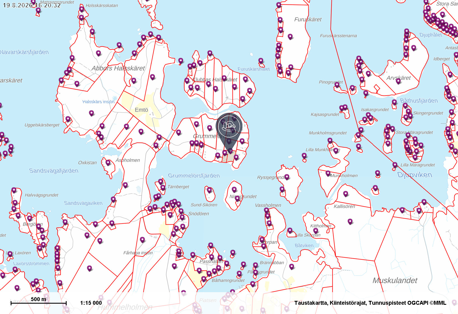Screen dimensions: 458x314
Task: Click the marker above Halvvägsgrundet label
Action: 14,190
